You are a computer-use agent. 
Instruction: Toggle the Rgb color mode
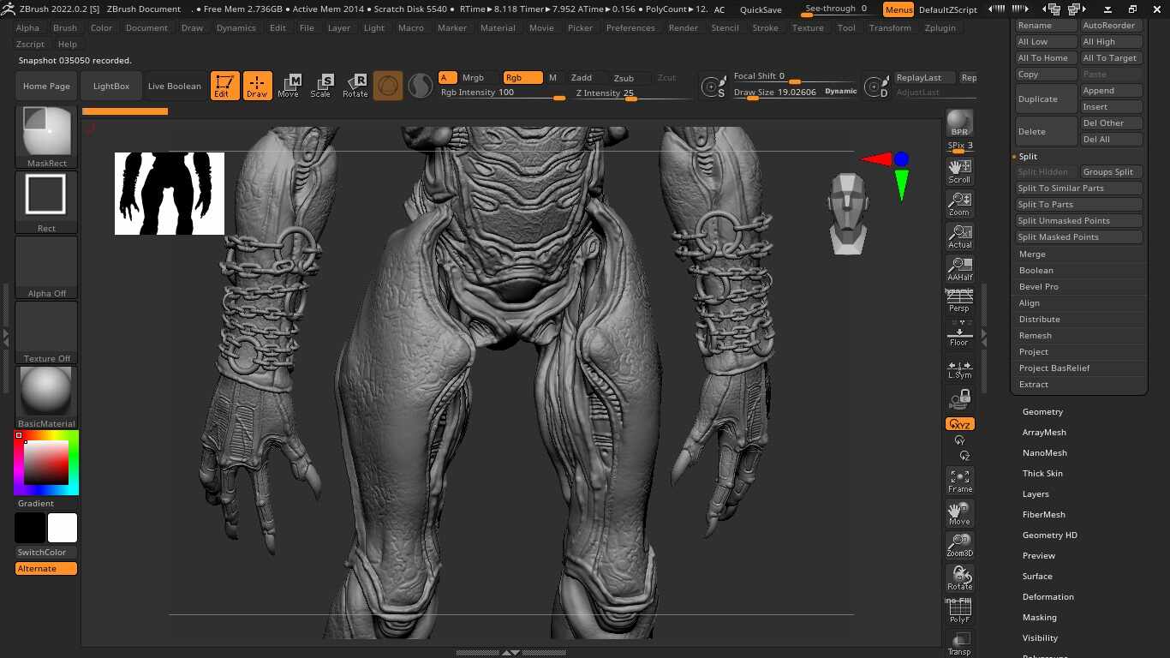tap(522, 77)
